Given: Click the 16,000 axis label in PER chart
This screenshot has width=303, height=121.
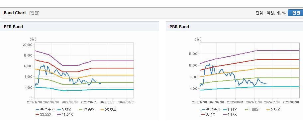Looking at the screenshot, I should pos(28,55).
